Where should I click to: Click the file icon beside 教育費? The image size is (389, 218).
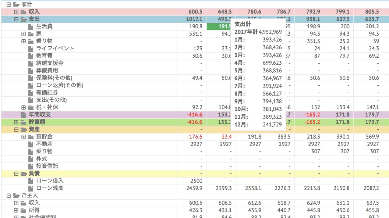coord(31,56)
